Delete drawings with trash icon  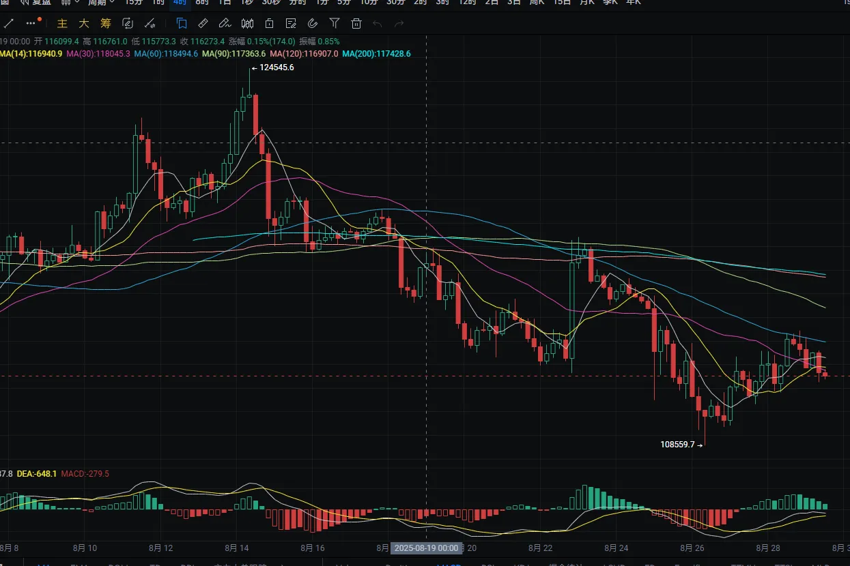[x=356, y=23]
